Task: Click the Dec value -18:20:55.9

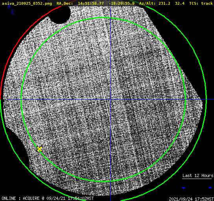Action: pyautogui.click(x=122, y=3)
